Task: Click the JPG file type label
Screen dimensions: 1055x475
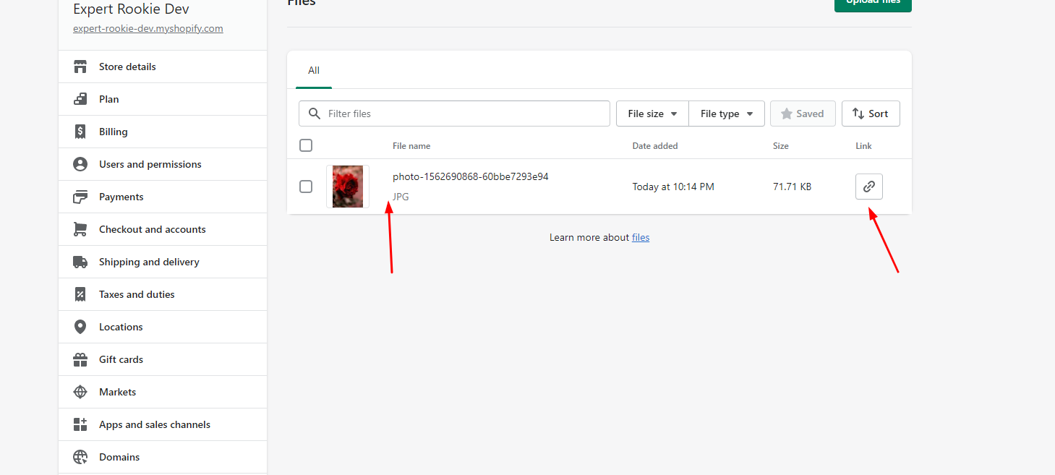Action: 401,197
